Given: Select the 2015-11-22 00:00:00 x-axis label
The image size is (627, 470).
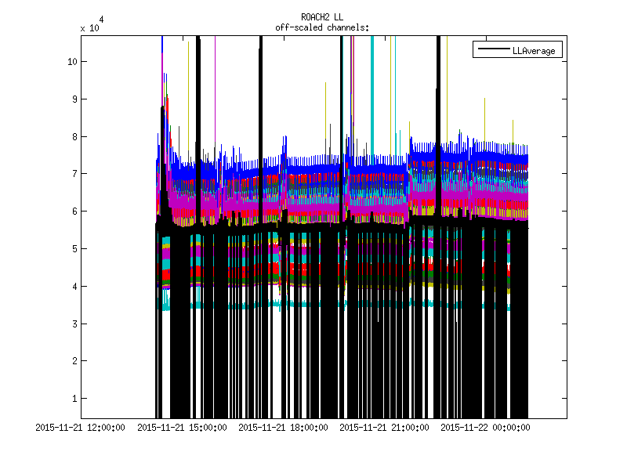Looking at the screenshot, I should pyautogui.click(x=486, y=428).
